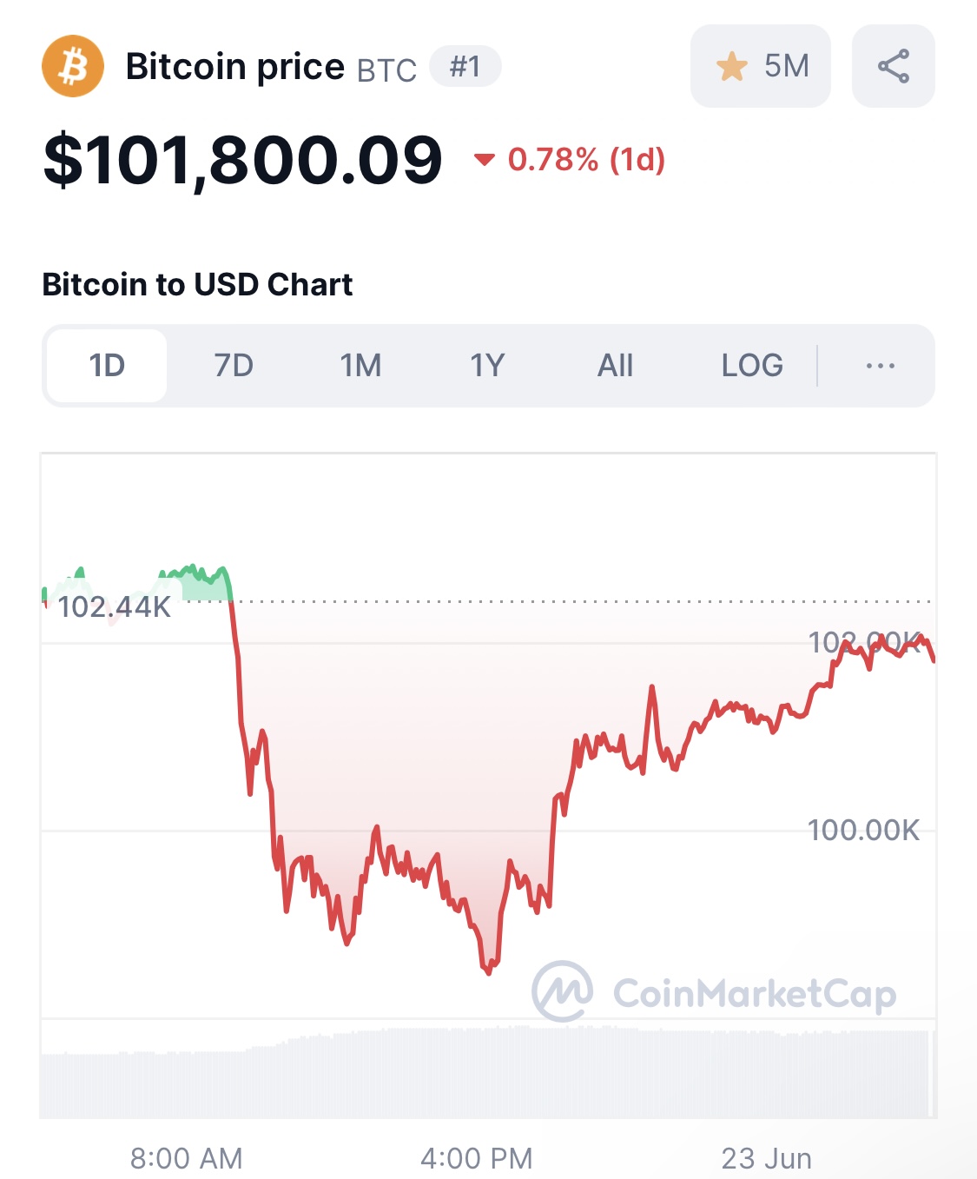
Task: Select the 1D time range tab
Action: point(107,366)
